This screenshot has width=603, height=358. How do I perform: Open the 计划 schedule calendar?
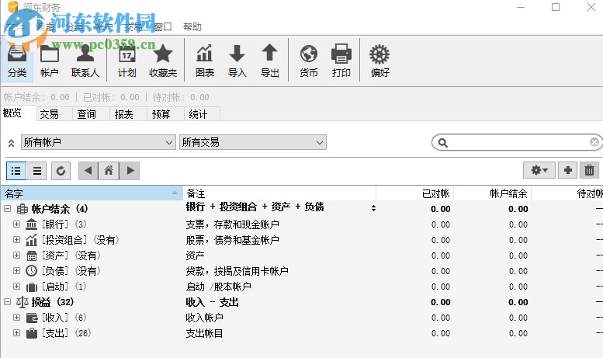tap(127, 60)
